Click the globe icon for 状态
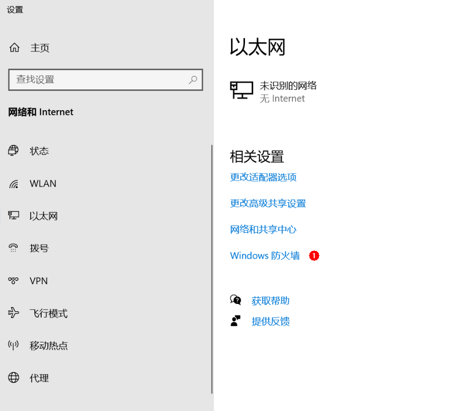This screenshot has width=451, height=411. click(14, 151)
